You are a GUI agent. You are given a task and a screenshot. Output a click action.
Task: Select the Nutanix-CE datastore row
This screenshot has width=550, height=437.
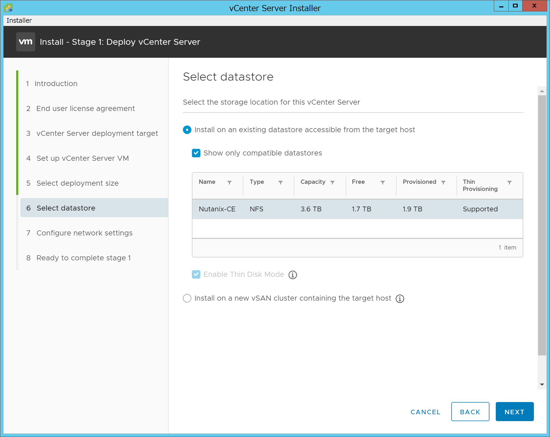tap(357, 209)
